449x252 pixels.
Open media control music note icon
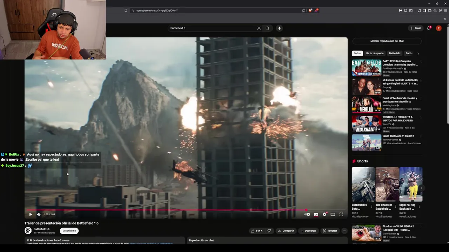[419, 10]
